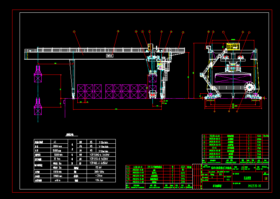Viewport: 280px width, 199px height.
Task: Click item number 8 in upper parts list
Action: pyautogui.click(x=204, y=136)
